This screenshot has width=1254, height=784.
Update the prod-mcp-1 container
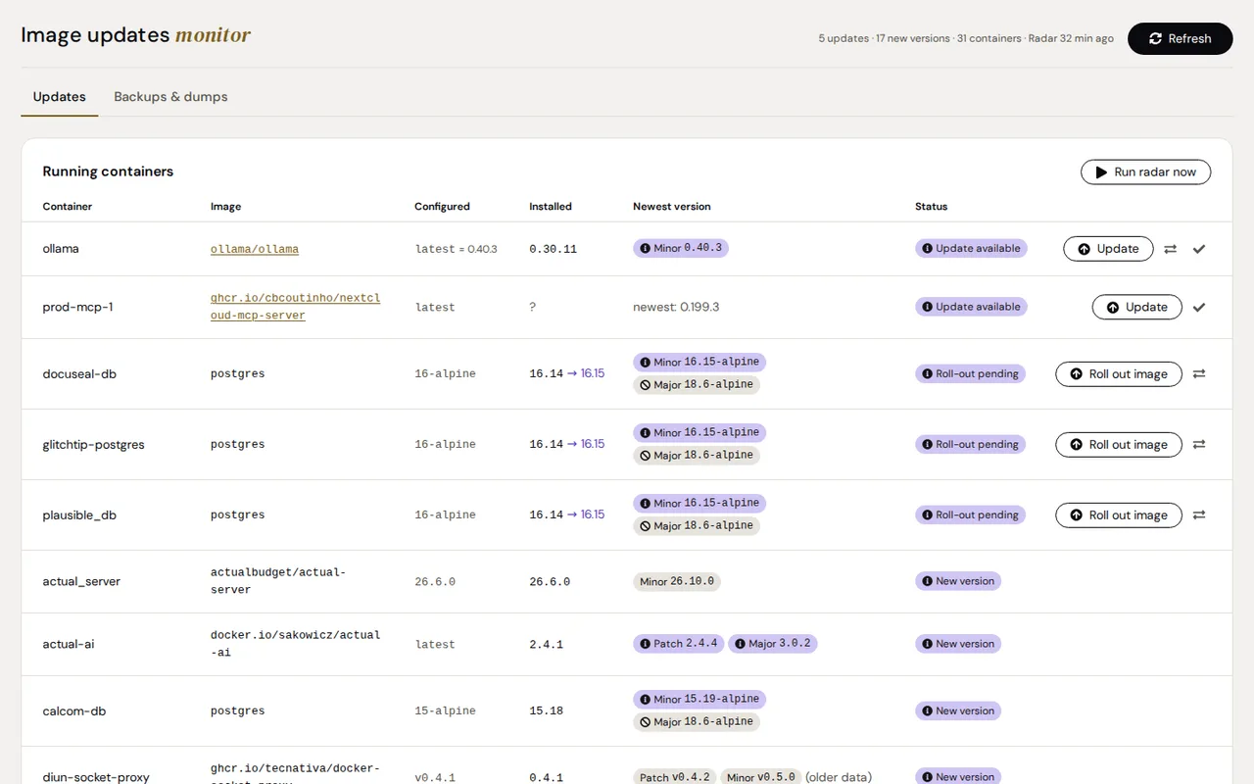click(x=1137, y=307)
